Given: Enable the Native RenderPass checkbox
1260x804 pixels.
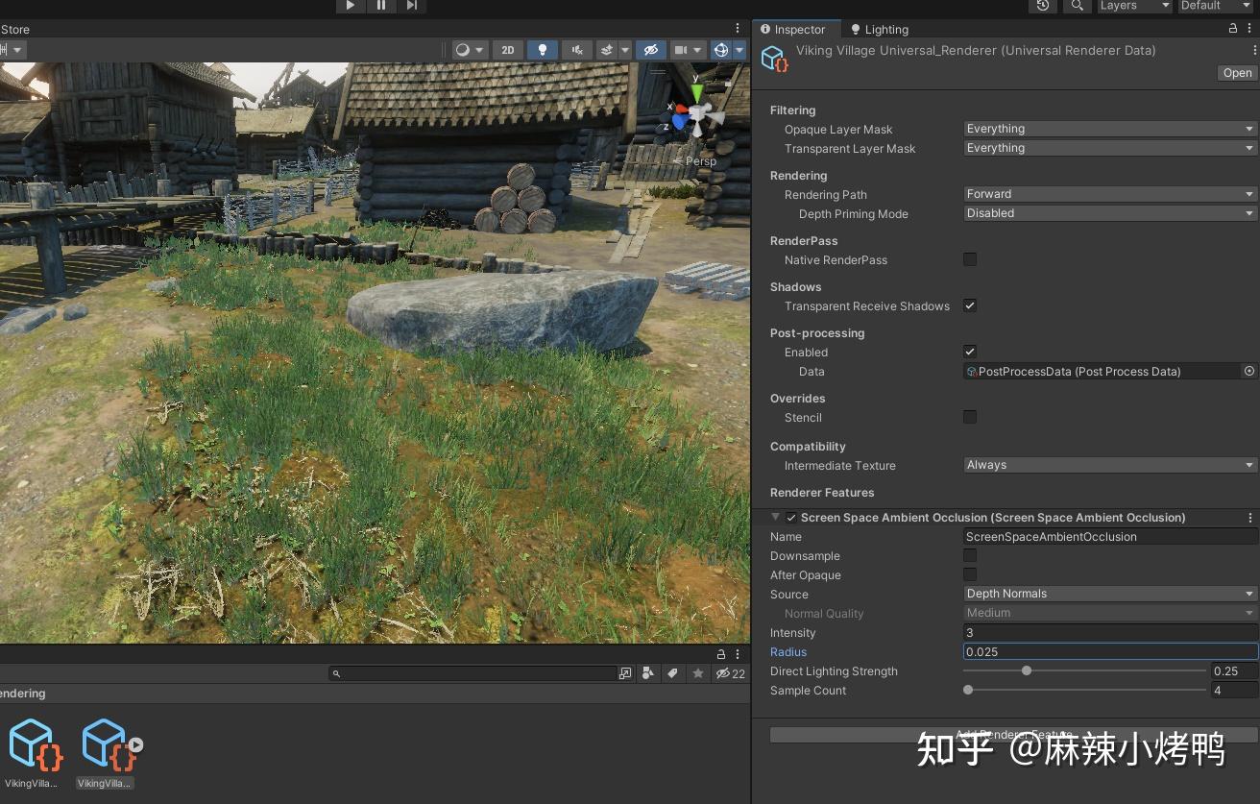Looking at the screenshot, I should tap(970, 259).
